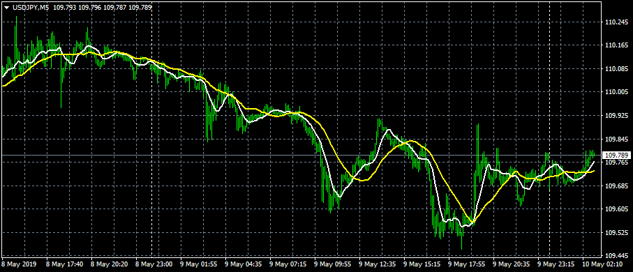This screenshot has height=272, width=633.
Task: Open the triangle menu beside USDJPY,M5
Action: [6, 7]
